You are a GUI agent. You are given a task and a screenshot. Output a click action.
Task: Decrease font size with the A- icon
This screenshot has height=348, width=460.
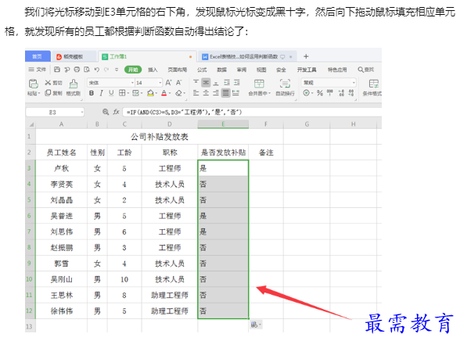point(179,83)
